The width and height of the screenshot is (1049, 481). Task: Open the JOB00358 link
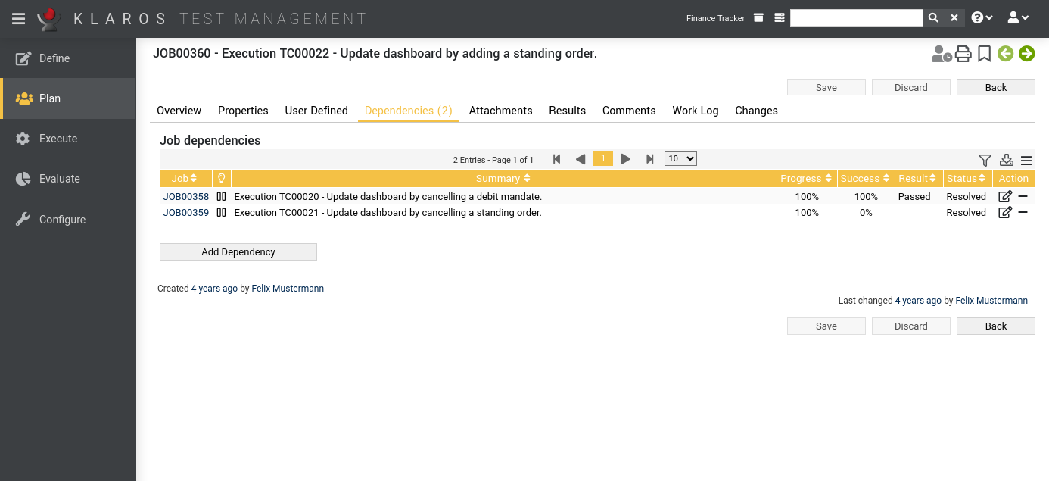(x=185, y=196)
